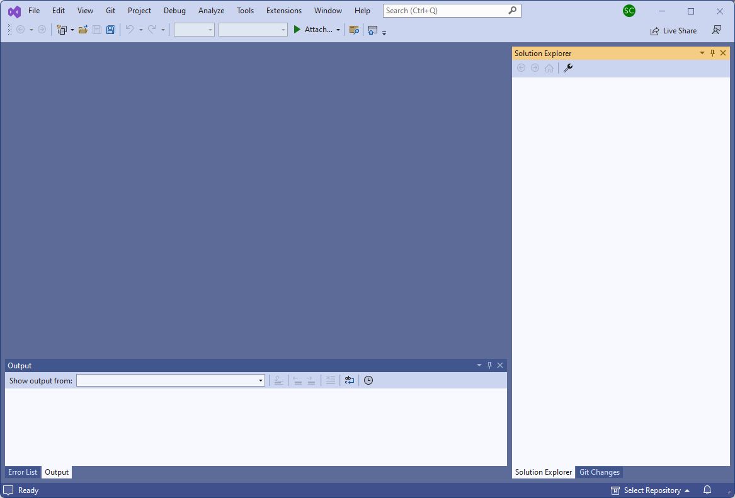Open the Git menu
735x498 pixels.
111,10
